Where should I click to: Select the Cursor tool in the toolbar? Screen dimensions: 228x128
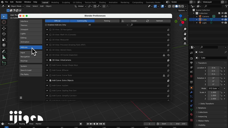tap(4, 22)
